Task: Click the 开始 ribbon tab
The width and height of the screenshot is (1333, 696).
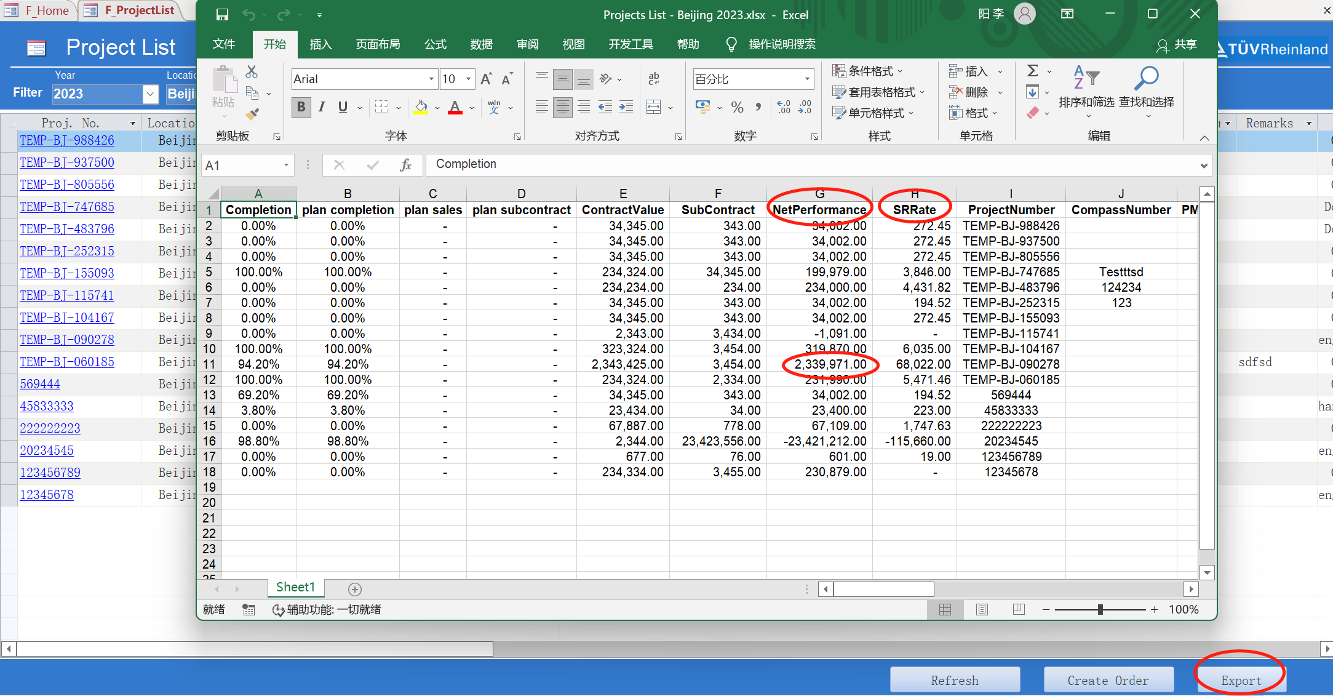Action: [275, 44]
